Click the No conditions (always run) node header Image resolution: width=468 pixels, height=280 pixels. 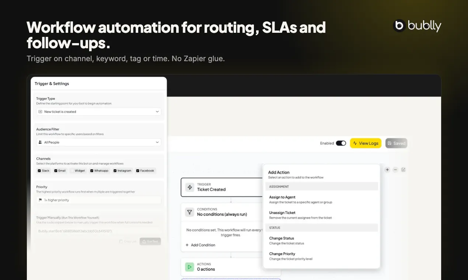[222, 212]
